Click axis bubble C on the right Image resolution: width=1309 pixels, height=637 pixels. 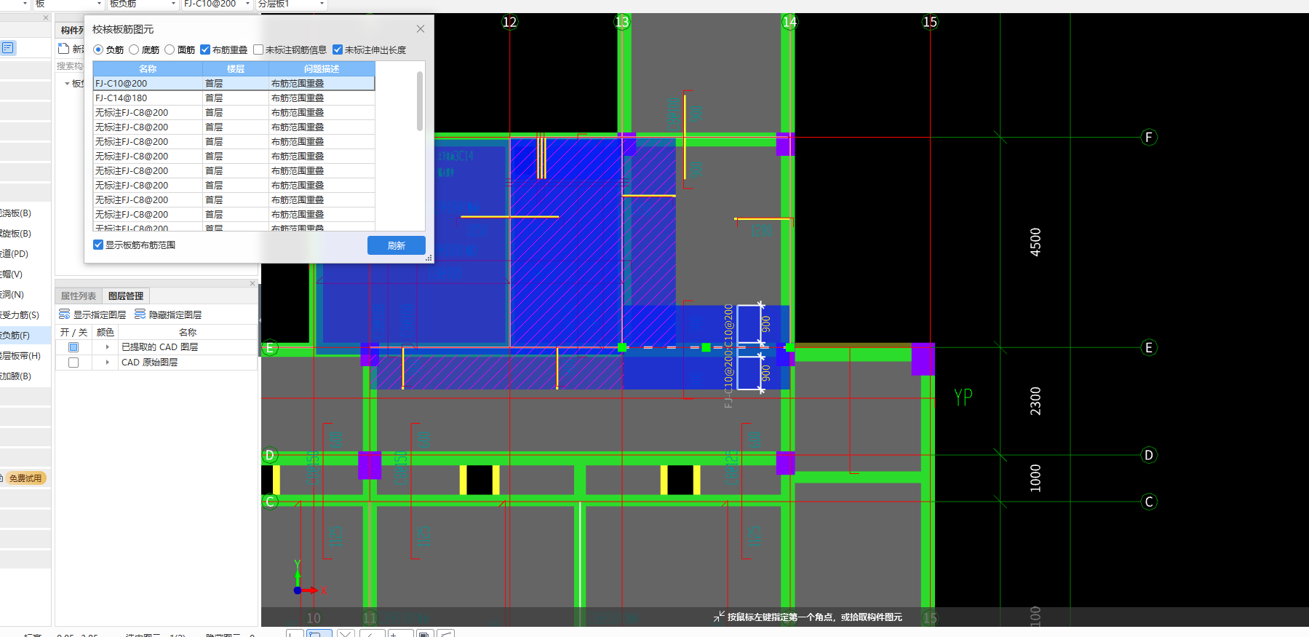click(1149, 502)
